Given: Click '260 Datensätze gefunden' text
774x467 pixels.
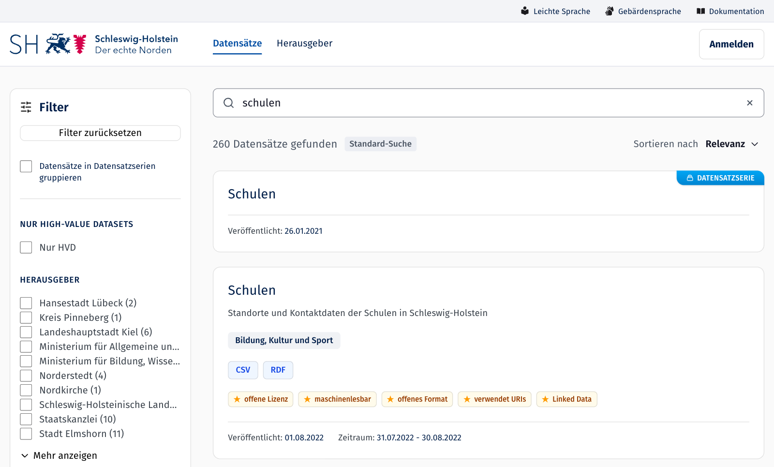Looking at the screenshot, I should (275, 144).
